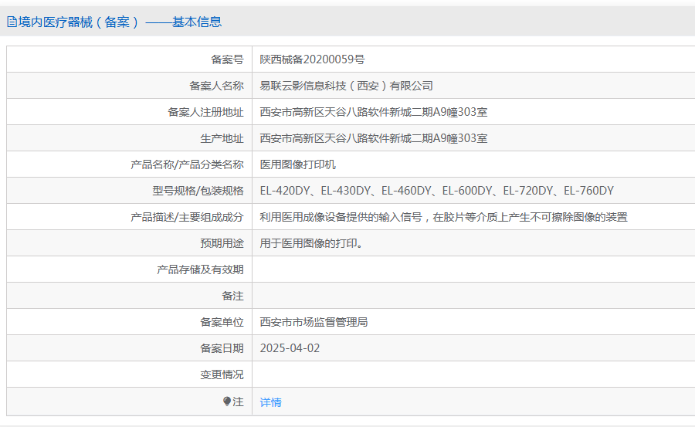Viewport: 695px width, 427px height.
Task: Click the 产品描述/主要组成成分 label
Action: 187,217
